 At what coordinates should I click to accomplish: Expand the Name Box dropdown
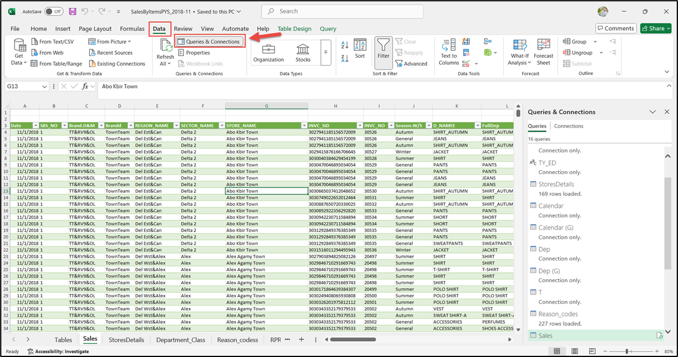click(x=44, y=86)
